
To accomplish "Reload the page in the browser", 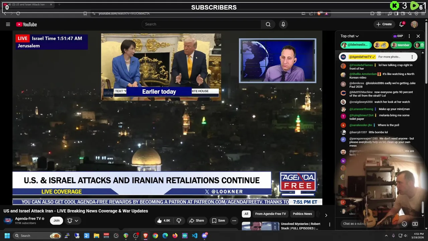I will (18, 13).
